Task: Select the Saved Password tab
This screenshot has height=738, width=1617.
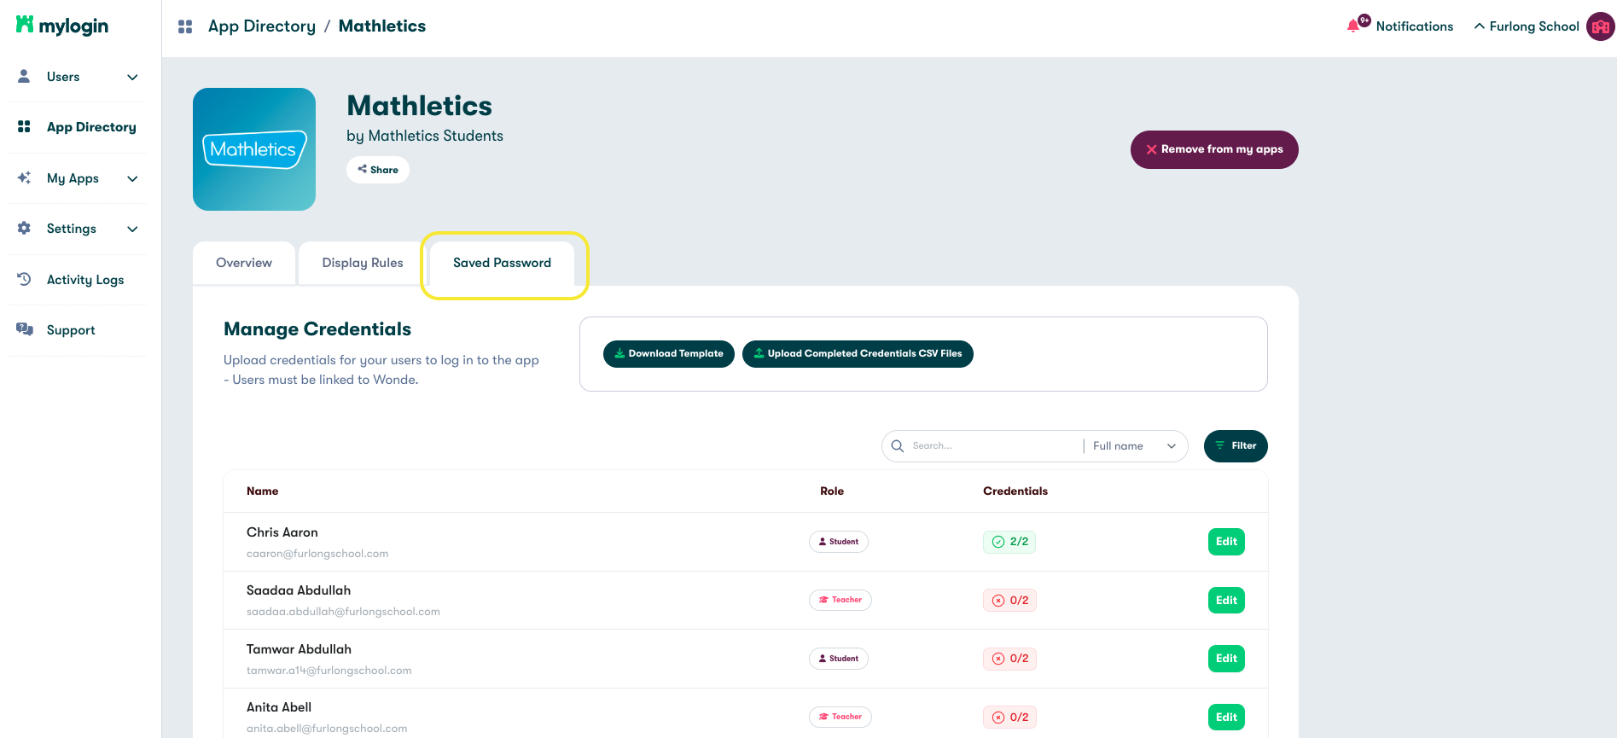Action: [x=502, y=263]
